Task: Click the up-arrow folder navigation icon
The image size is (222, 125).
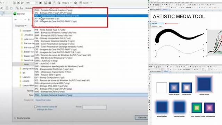Action: tap(29, 20)
